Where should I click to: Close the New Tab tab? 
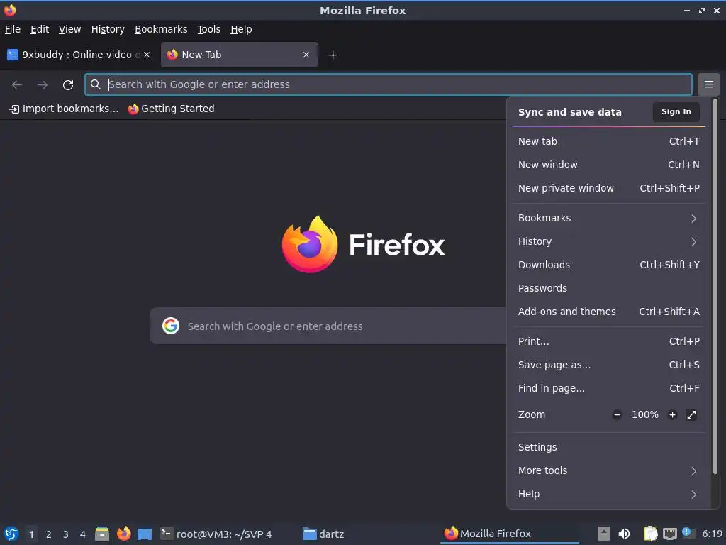point(306,55)
